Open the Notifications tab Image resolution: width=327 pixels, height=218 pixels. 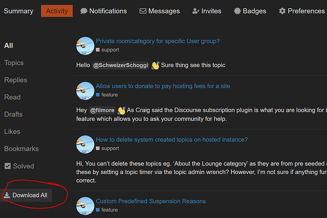tap(104, 11)
